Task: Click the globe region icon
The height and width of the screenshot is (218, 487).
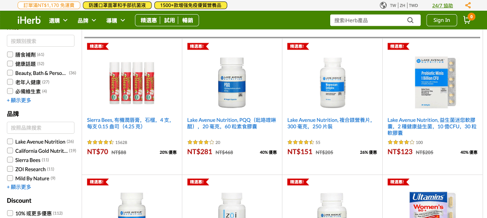Action: (x=383, y=5)
